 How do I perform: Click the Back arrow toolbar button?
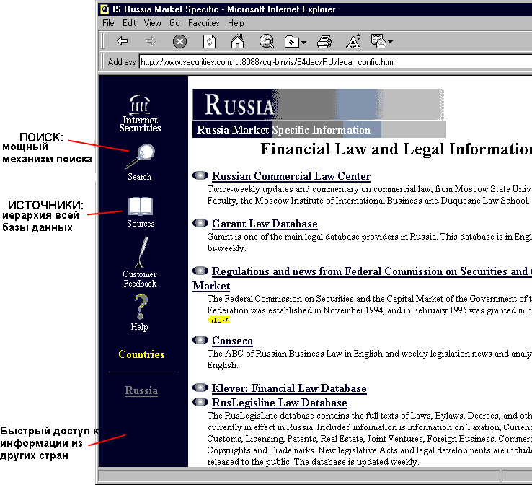tap(123, 42)
